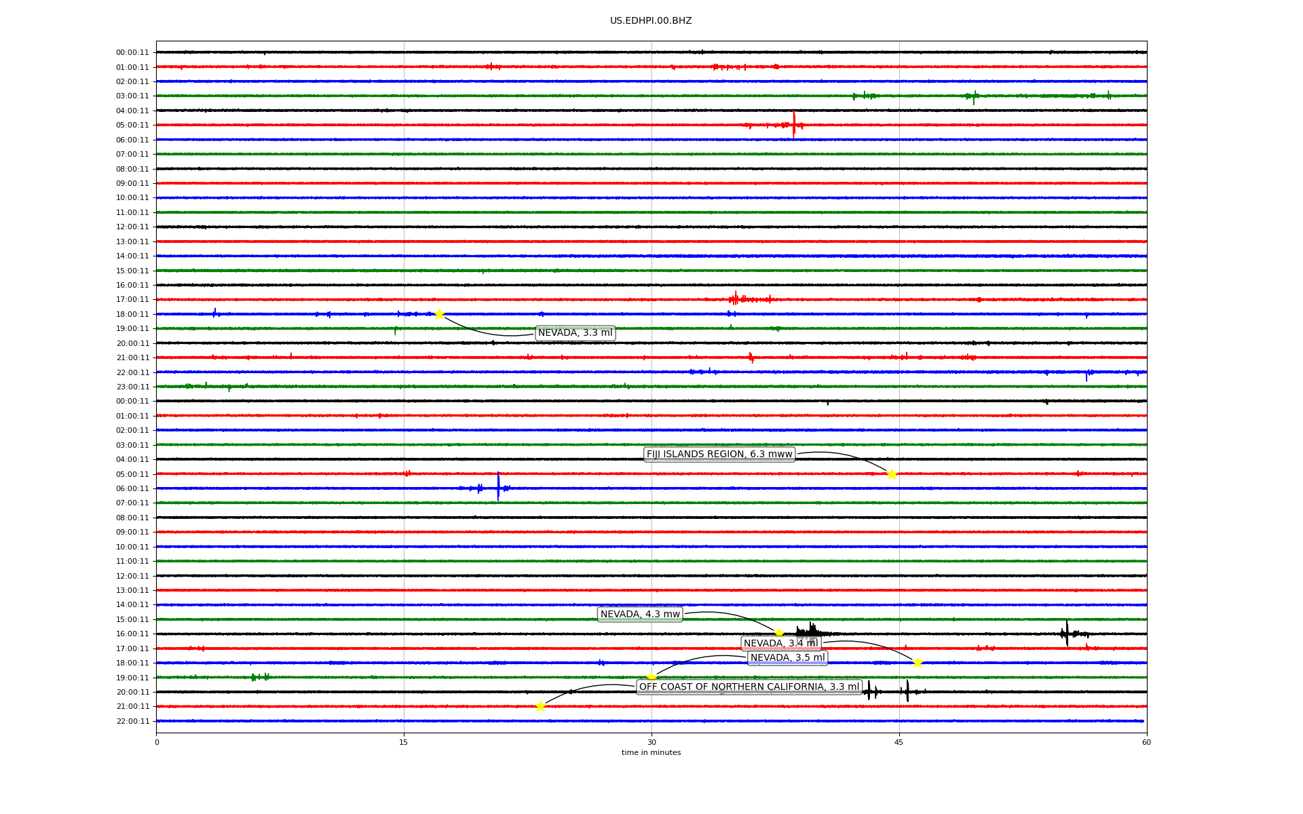Click the 0 tick on the x-axis
1303x814 pixels.
pyautogui.click(x=157, y=742)
